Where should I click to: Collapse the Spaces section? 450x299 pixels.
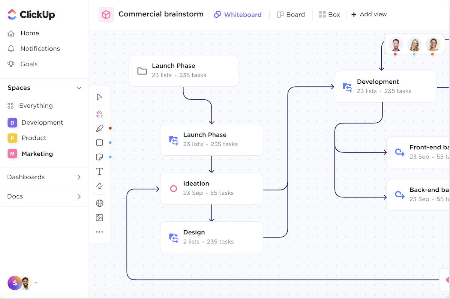pos(79,88)
